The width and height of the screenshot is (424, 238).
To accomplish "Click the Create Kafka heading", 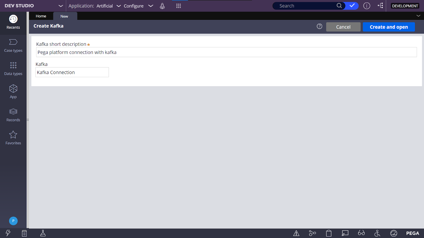I will 48,26.
